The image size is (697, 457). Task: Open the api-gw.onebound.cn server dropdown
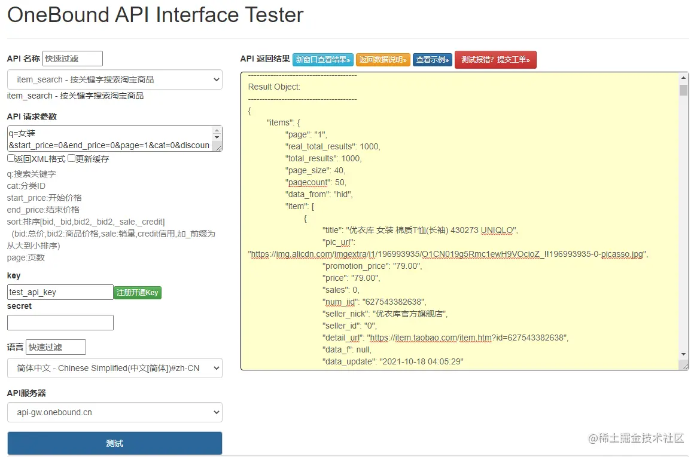114,412
